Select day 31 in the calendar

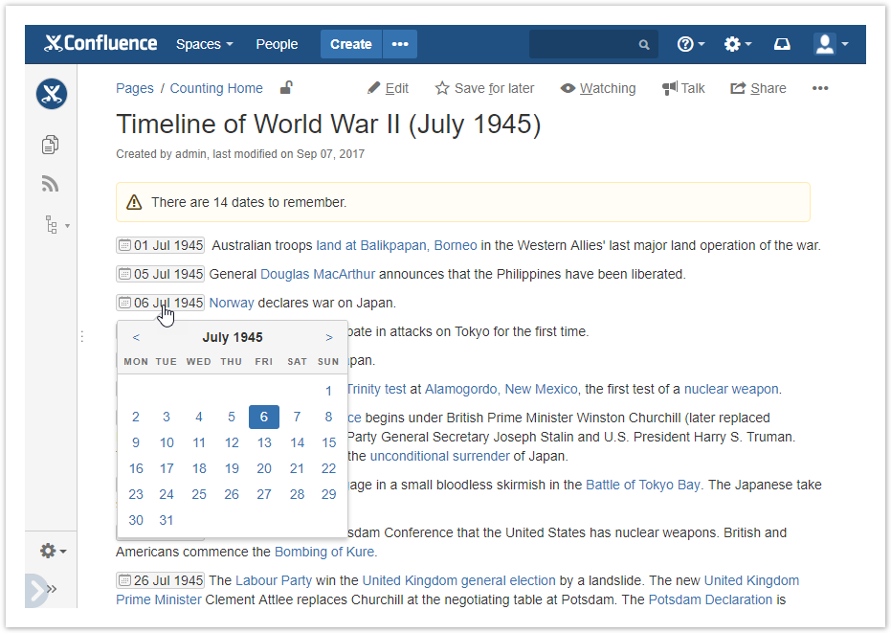coord(166,520)
